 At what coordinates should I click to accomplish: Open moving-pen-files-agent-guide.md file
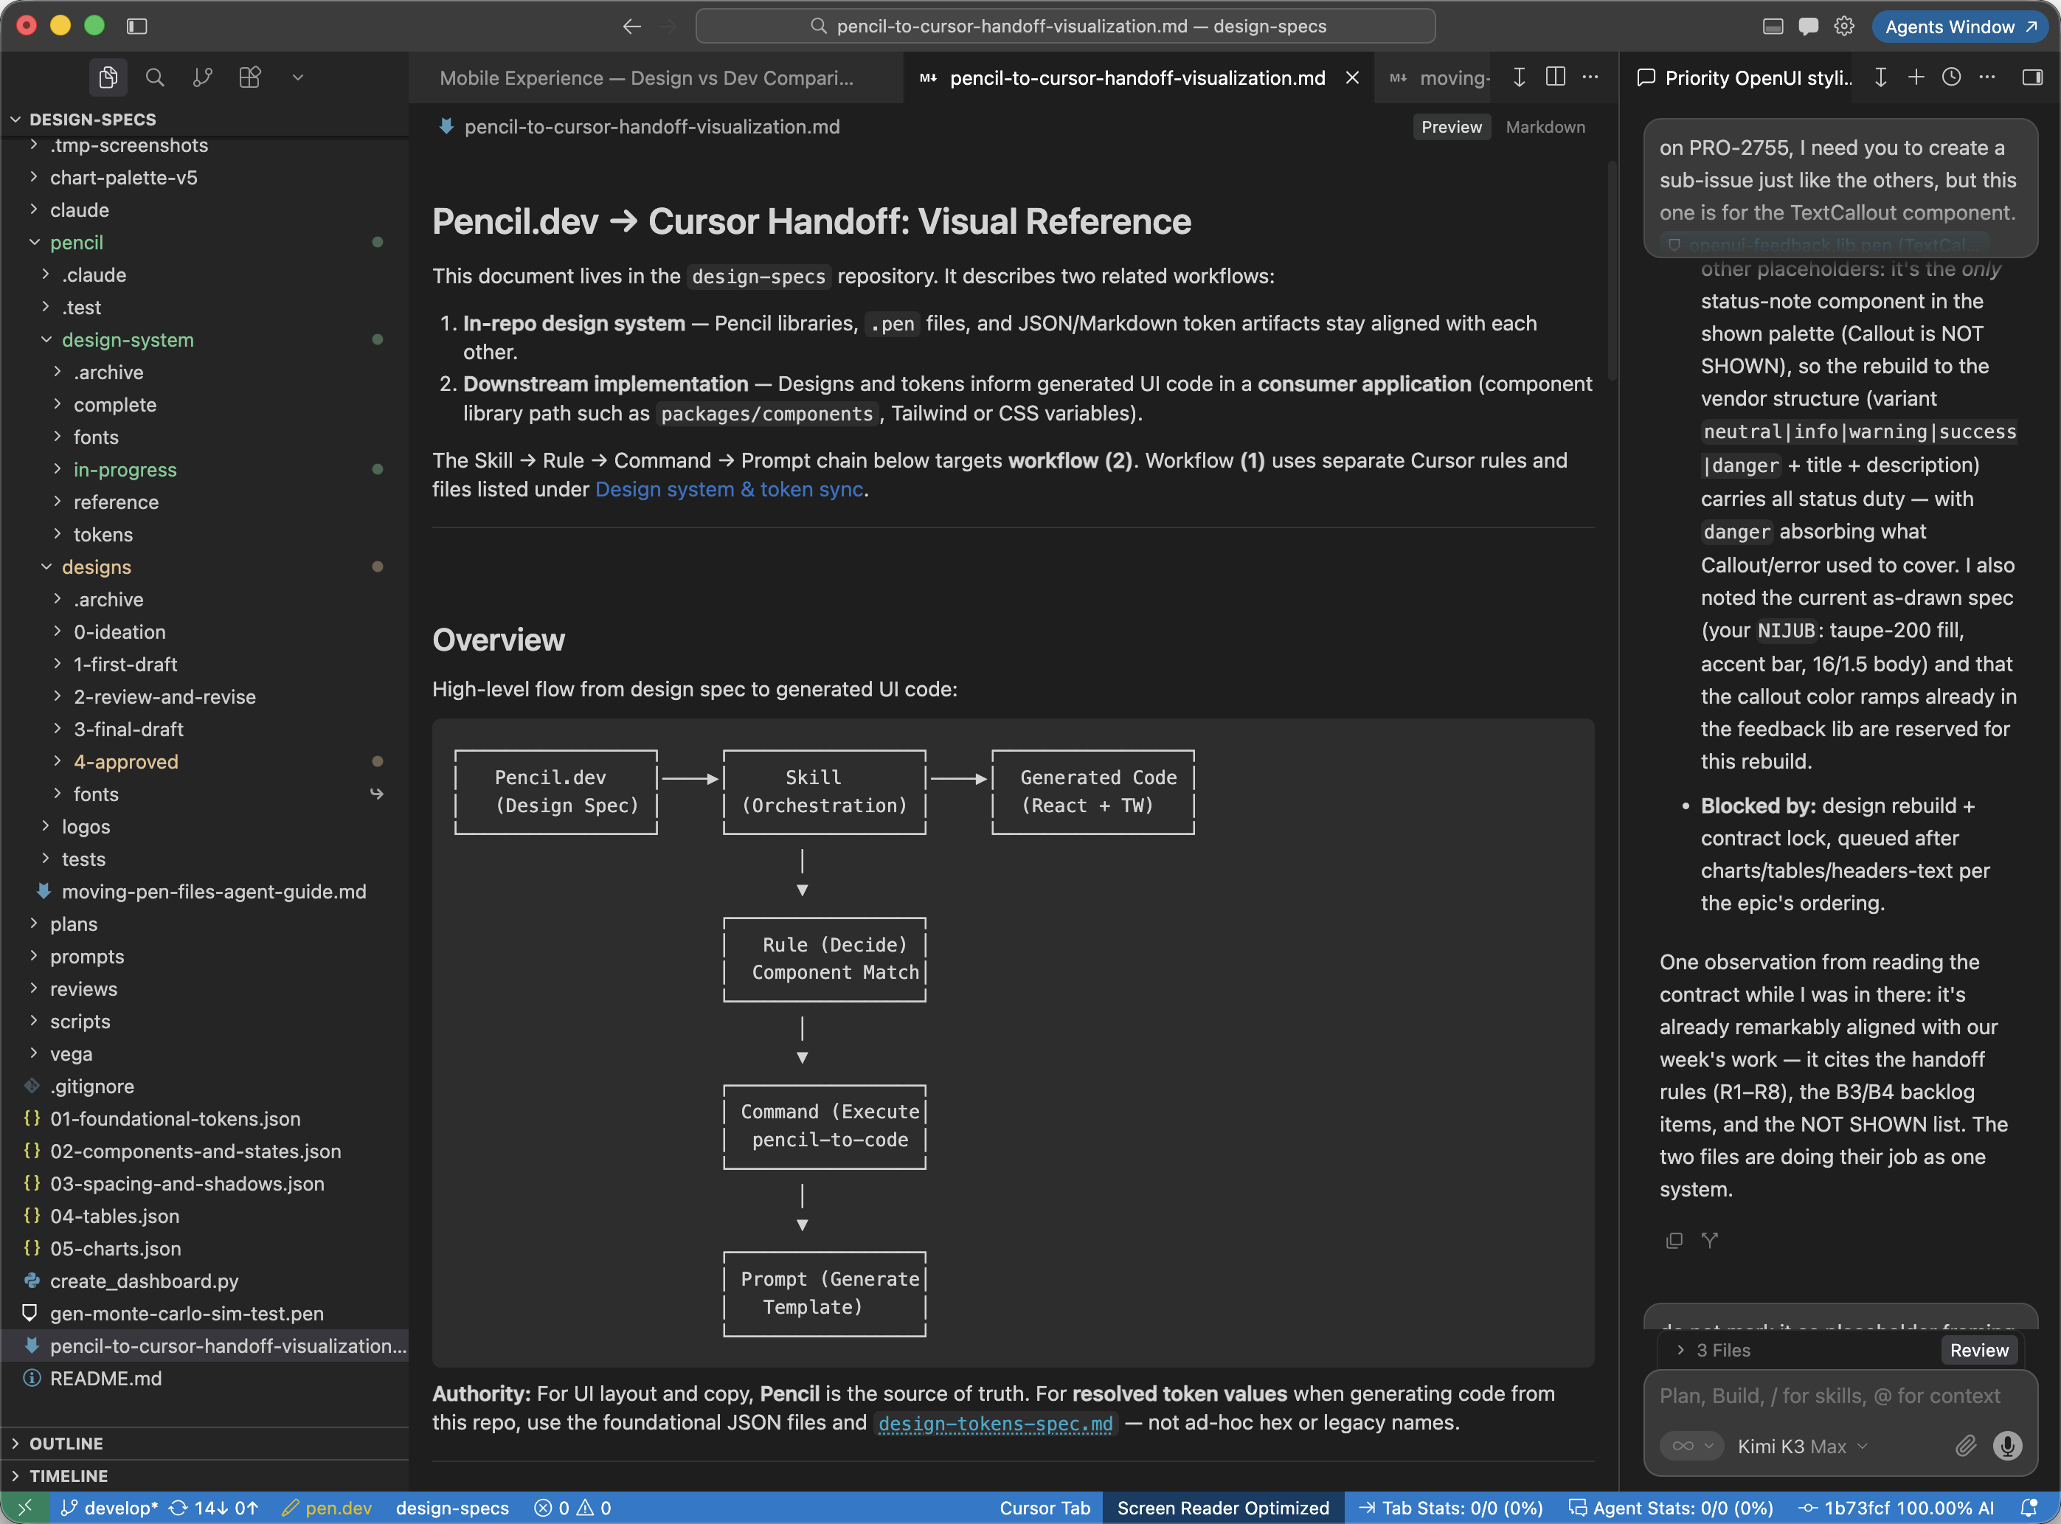pyautogui.click(x=205, y=891)
